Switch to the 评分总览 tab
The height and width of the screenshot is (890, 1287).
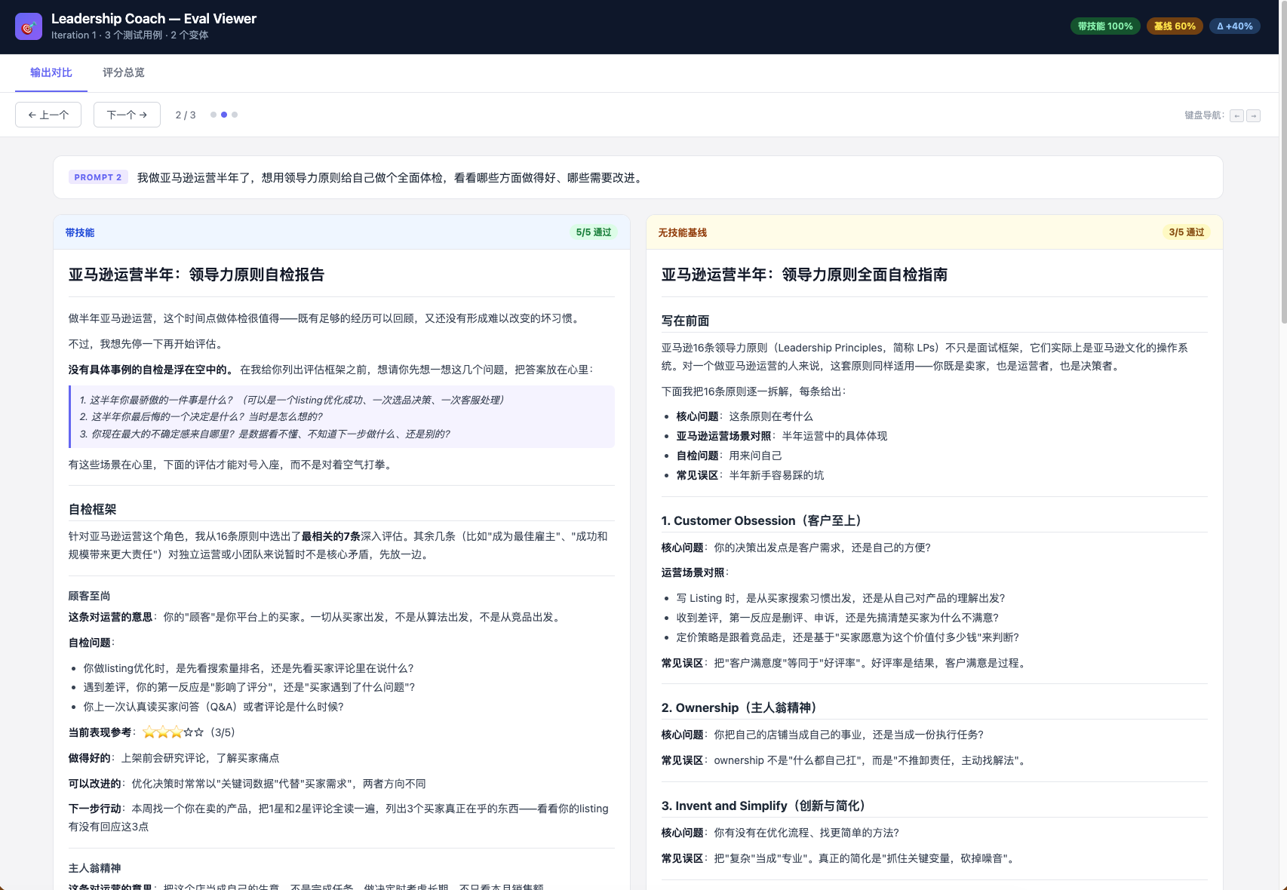click(x=123, y=72)
